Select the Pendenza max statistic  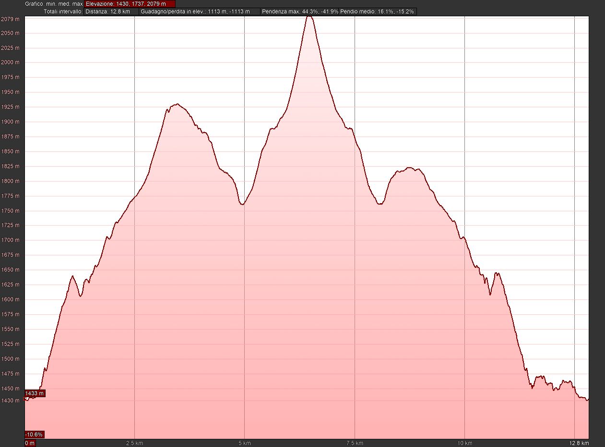click(300, 11)
